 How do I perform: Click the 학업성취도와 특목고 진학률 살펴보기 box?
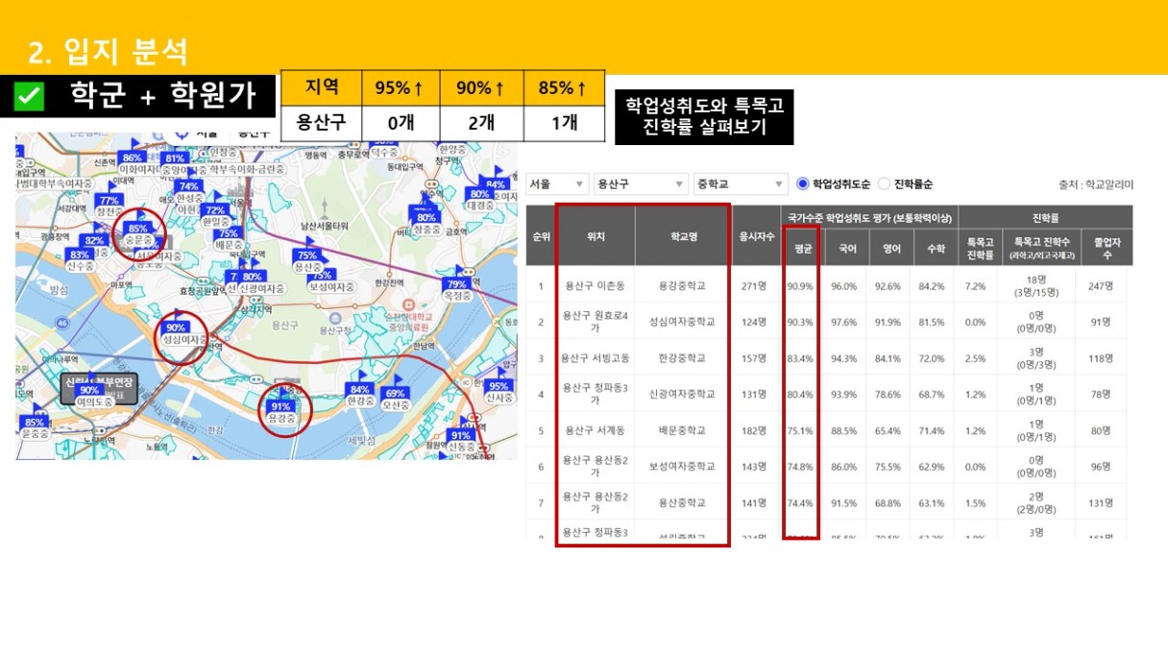[704, 117]
